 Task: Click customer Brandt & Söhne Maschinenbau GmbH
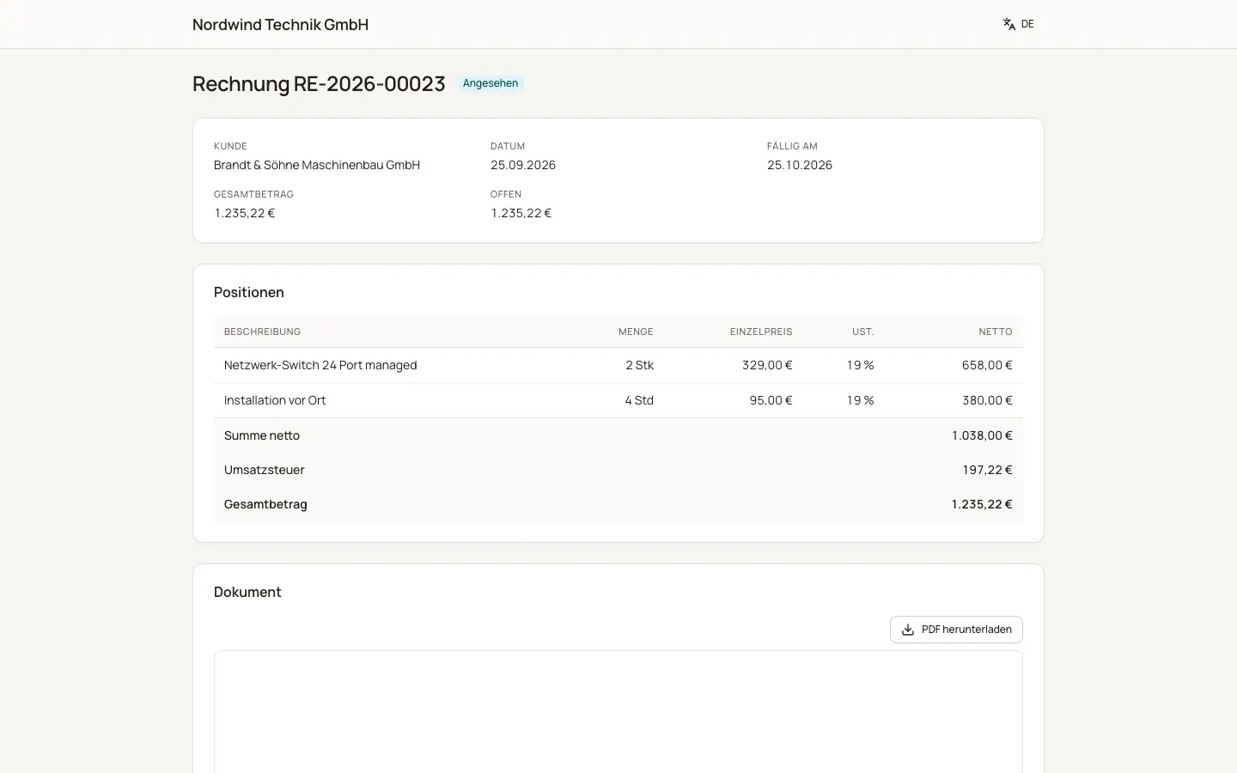(x=317, y=165)
